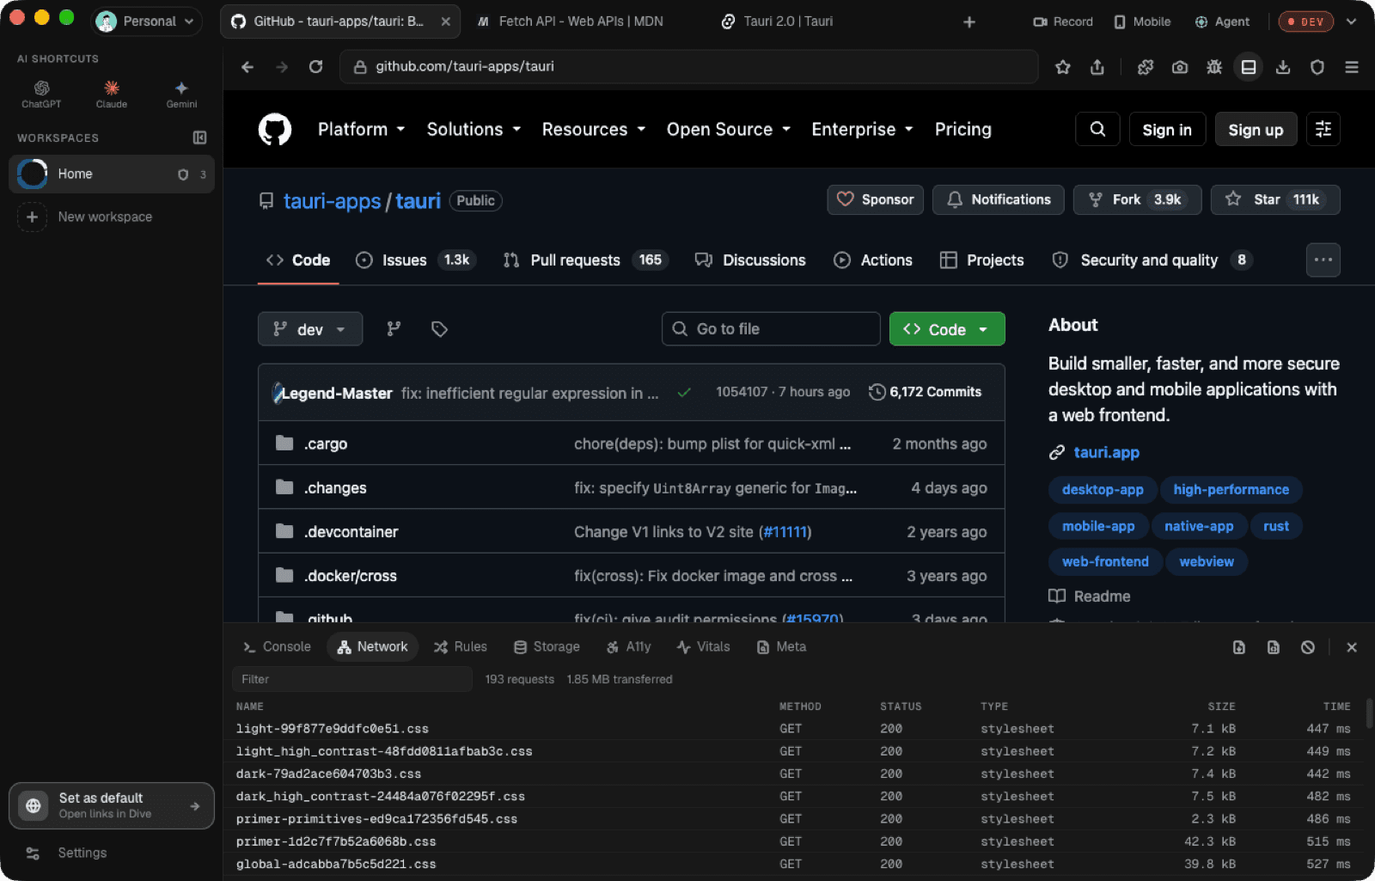Open the tauri.app website link
This screenshot has height=881, width=1375.
coord(1106,452)
